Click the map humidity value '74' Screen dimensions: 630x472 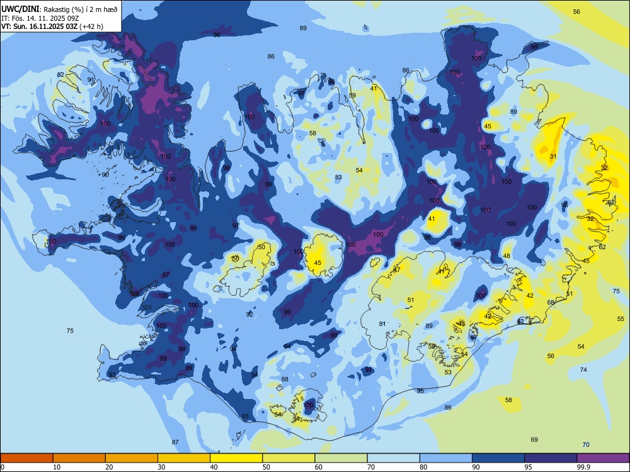click(584, 369)
